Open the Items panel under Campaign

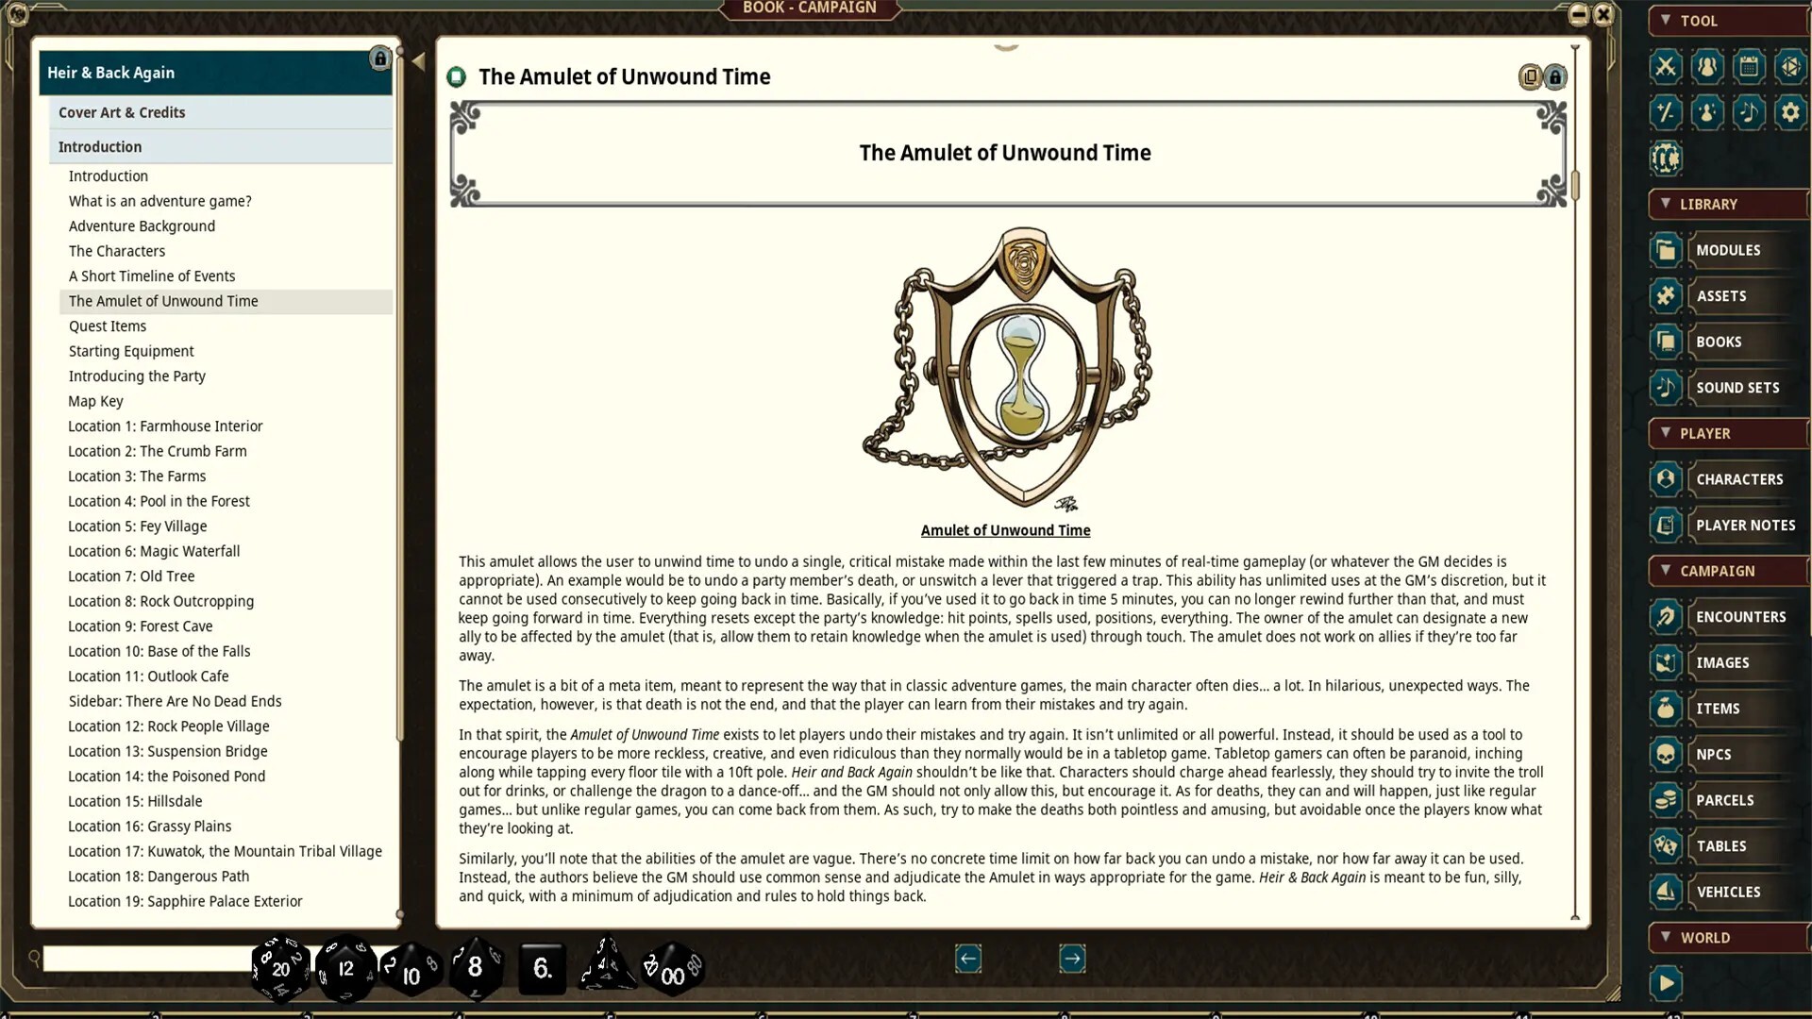[1718, 709]
